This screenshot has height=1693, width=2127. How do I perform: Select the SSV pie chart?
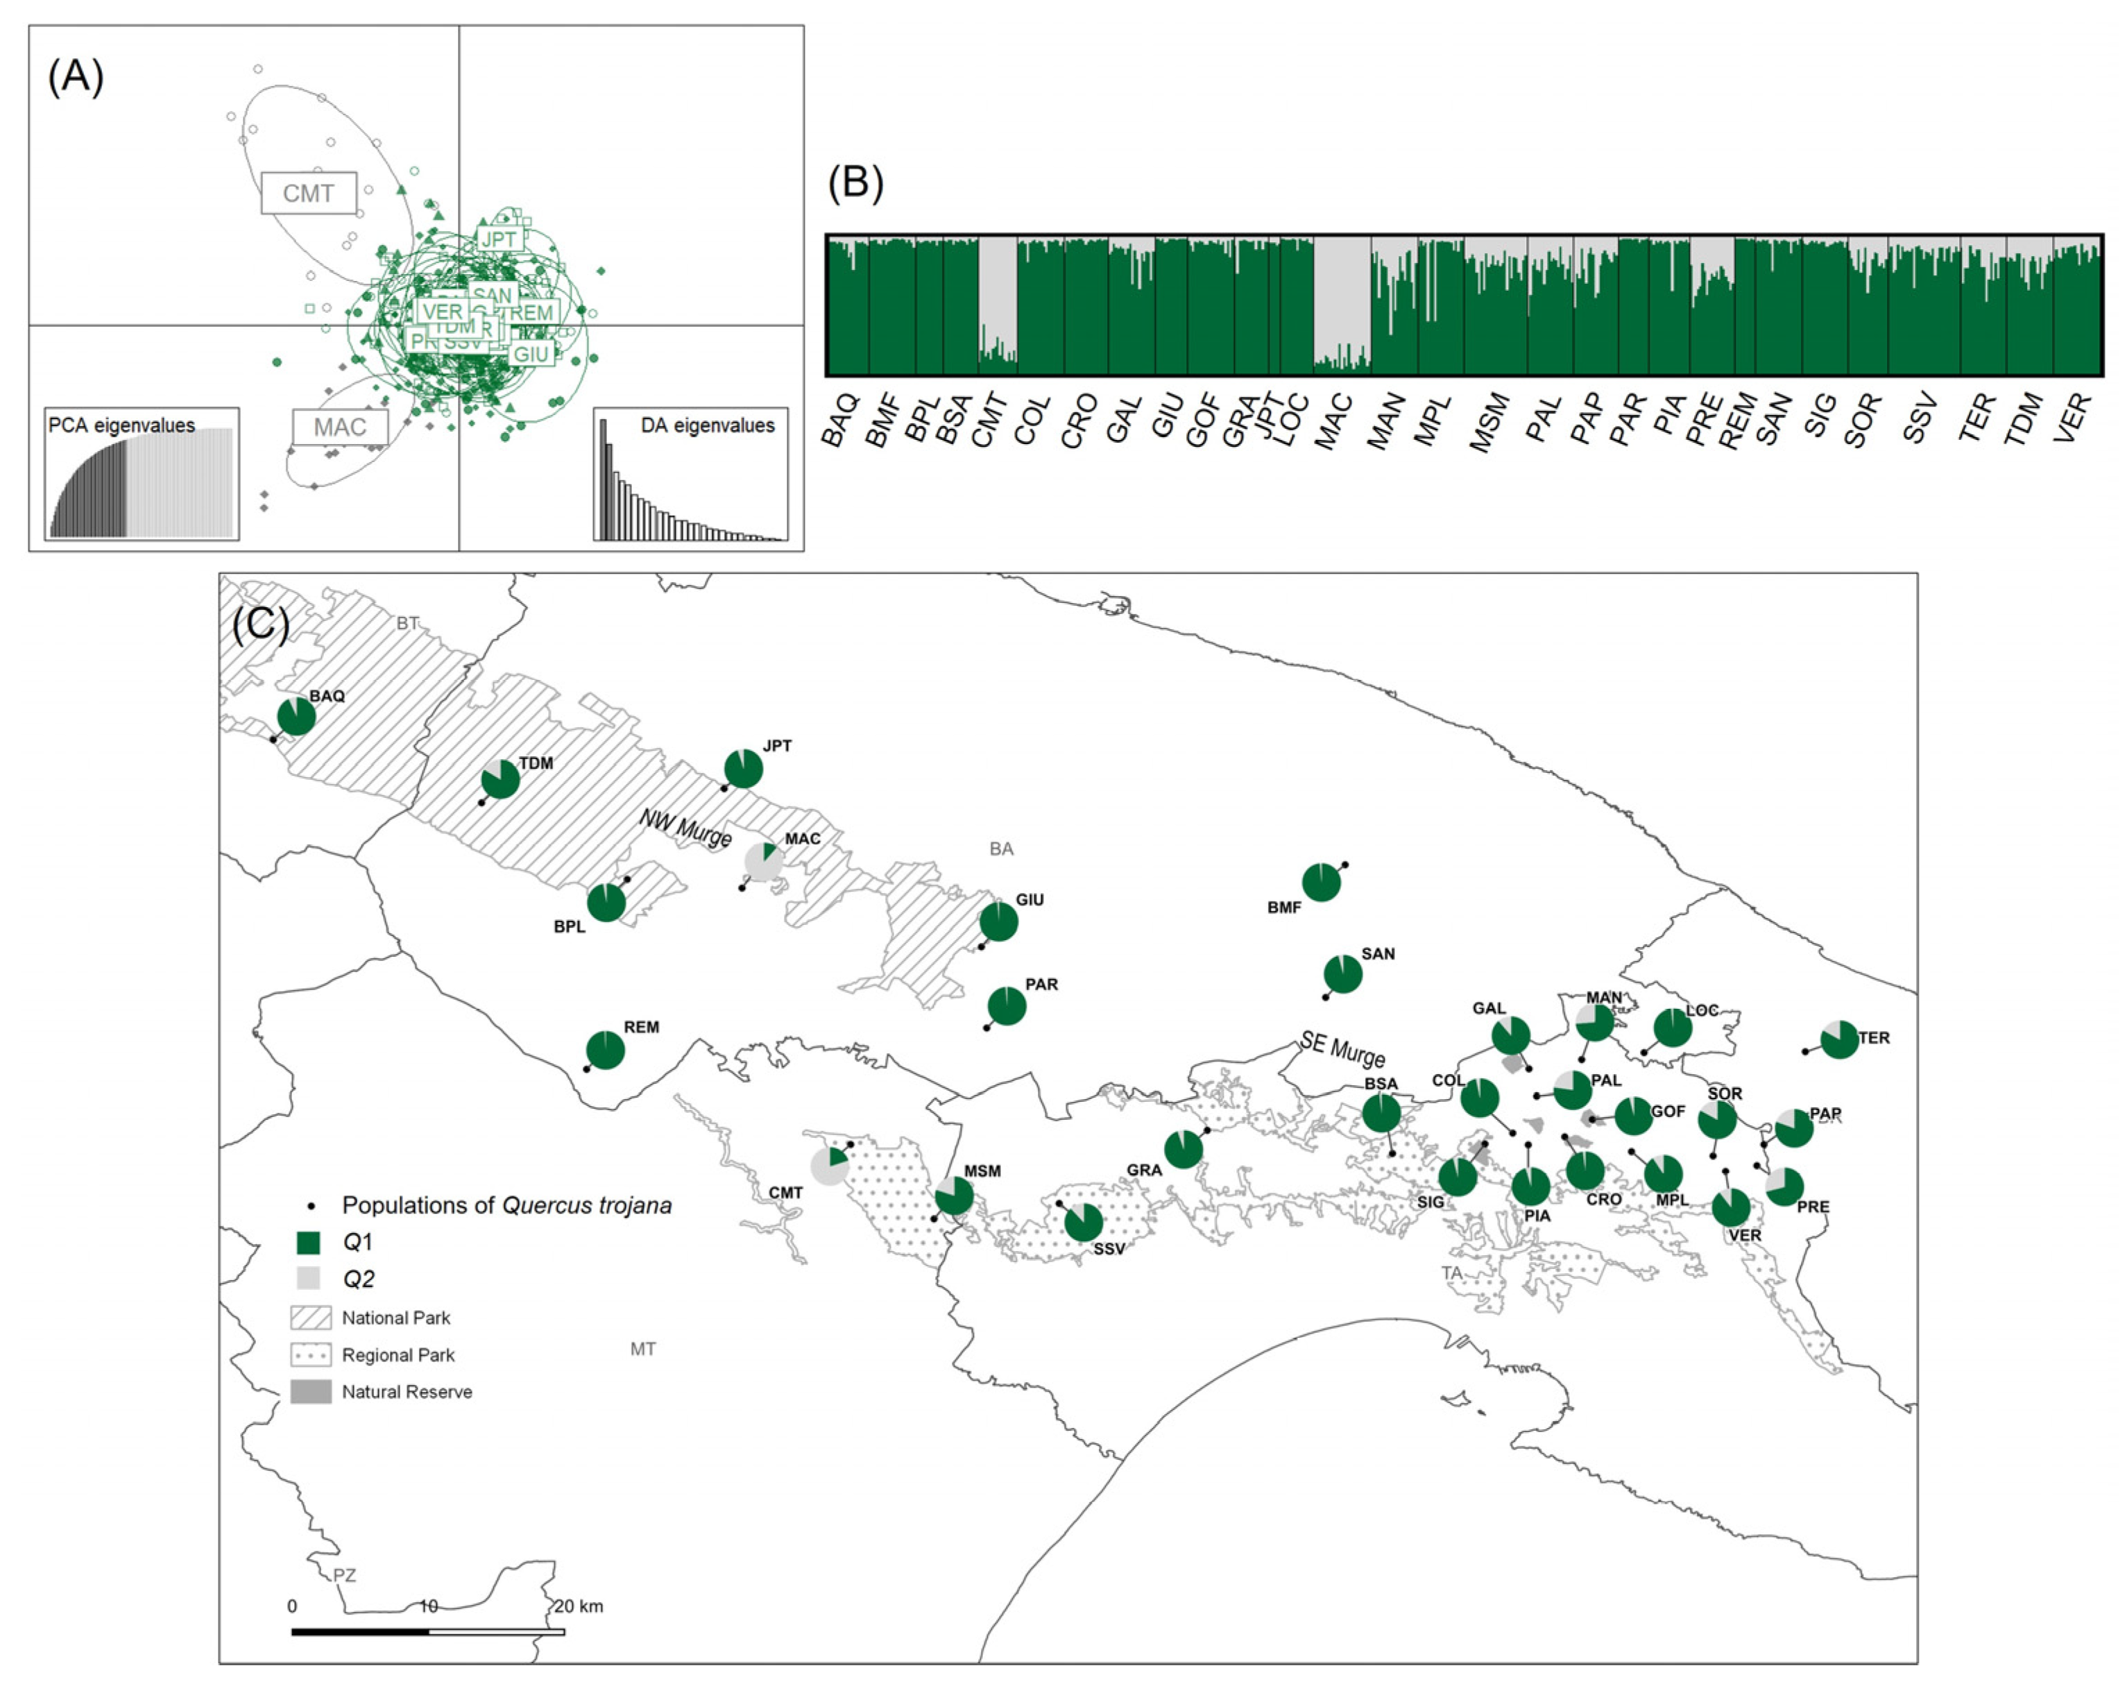pos(1083,1223)
